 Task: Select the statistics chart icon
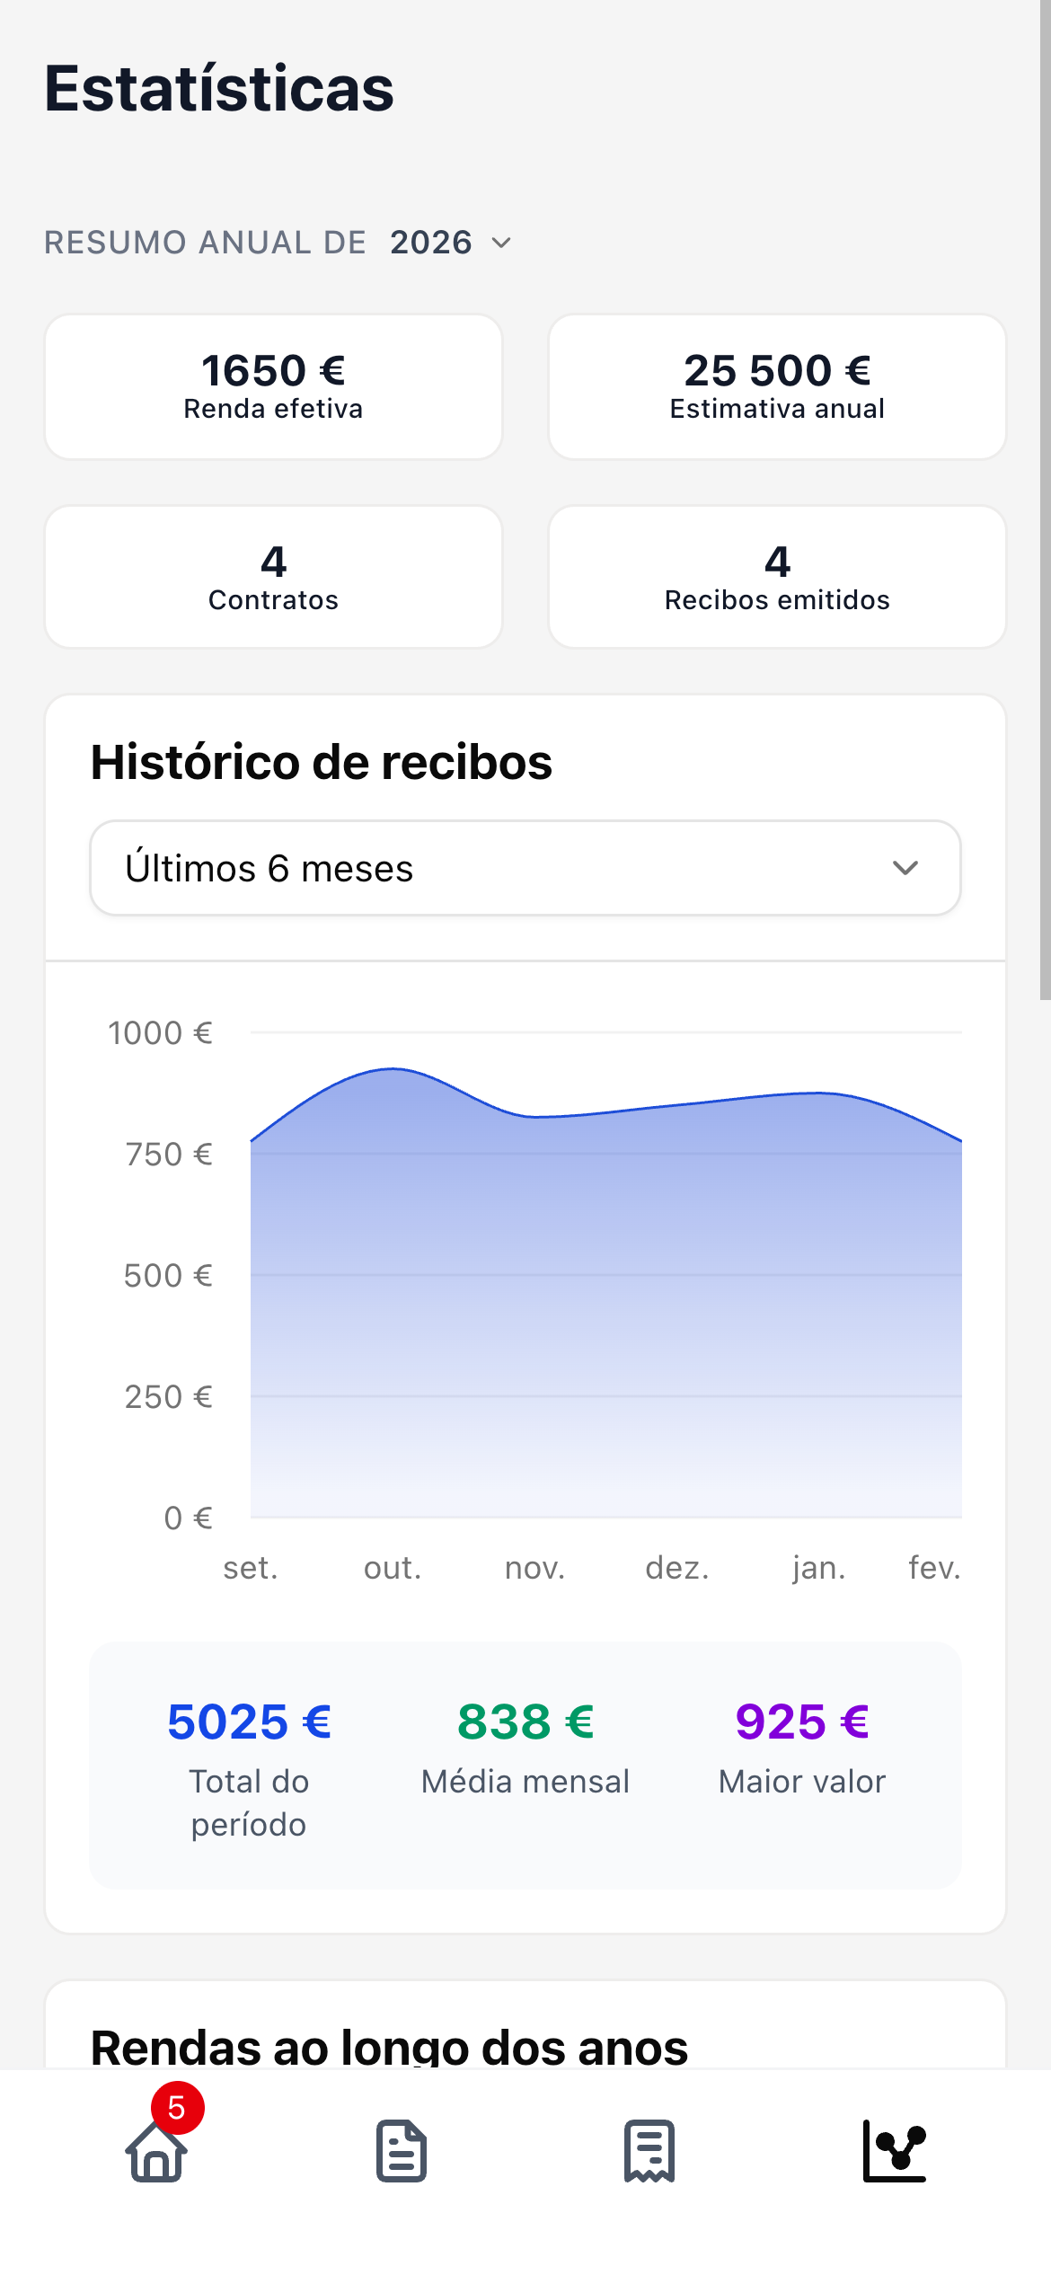[x=894, y=2151]
